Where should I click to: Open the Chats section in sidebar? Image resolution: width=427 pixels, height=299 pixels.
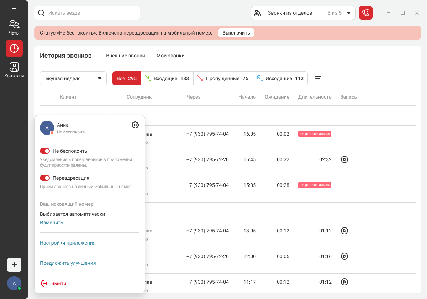[x=14, y=27]
